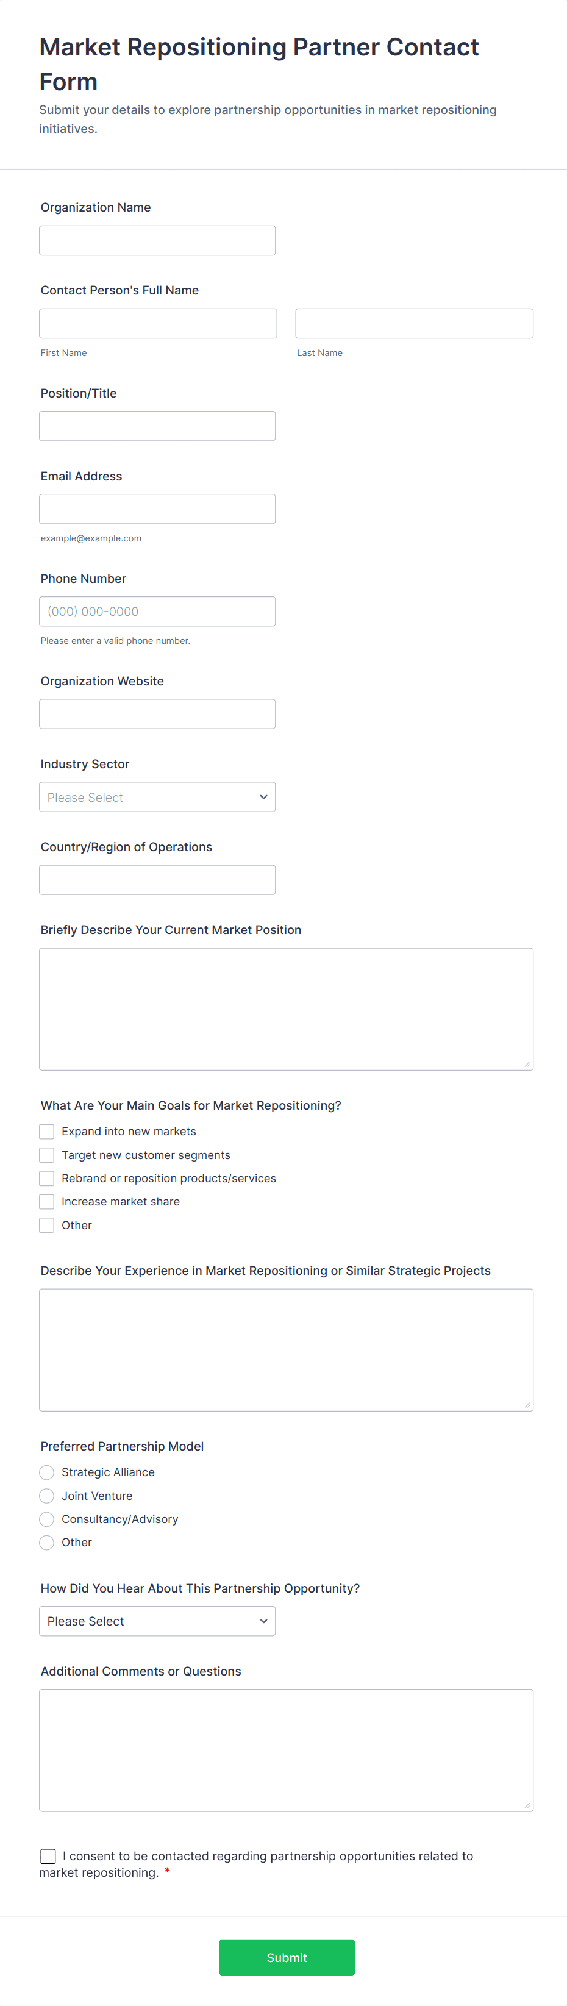The height and width of the screenshot is (2006, 567).
Task: Click the Organization Name field
Action: coord(157,240)
